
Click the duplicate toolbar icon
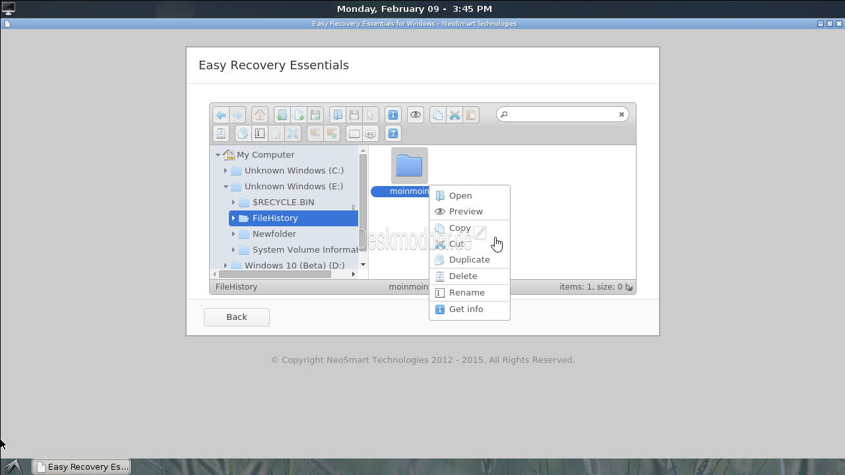tap(243, 133)
